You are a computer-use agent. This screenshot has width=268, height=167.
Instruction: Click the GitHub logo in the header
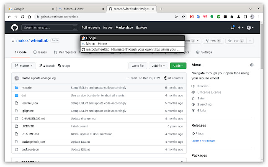(14, 28)
